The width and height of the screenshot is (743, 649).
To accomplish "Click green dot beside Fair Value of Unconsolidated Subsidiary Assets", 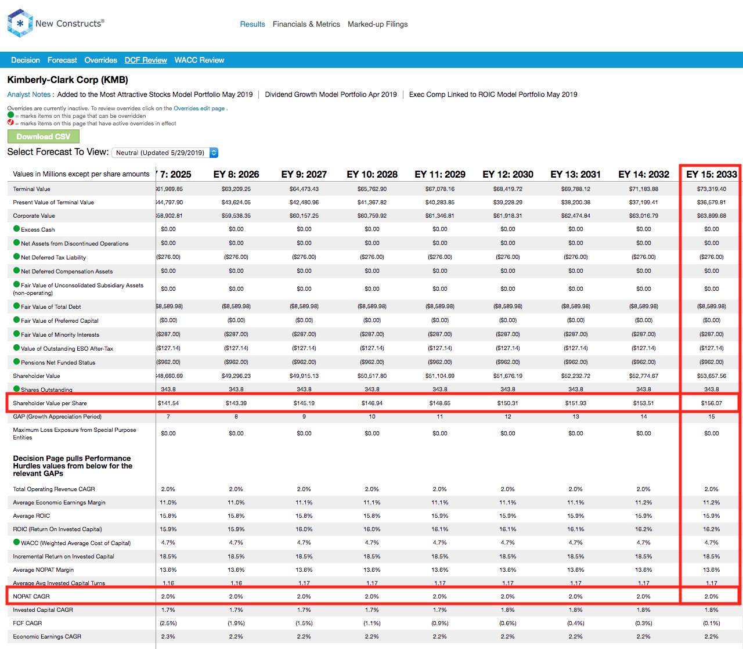I will tap(17, 284).
